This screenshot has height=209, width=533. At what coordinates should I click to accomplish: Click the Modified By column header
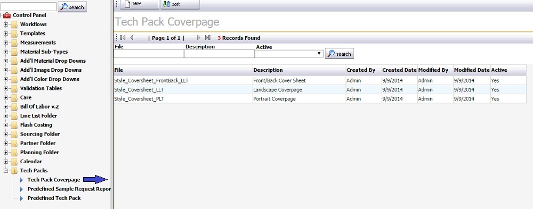(435, 70)
